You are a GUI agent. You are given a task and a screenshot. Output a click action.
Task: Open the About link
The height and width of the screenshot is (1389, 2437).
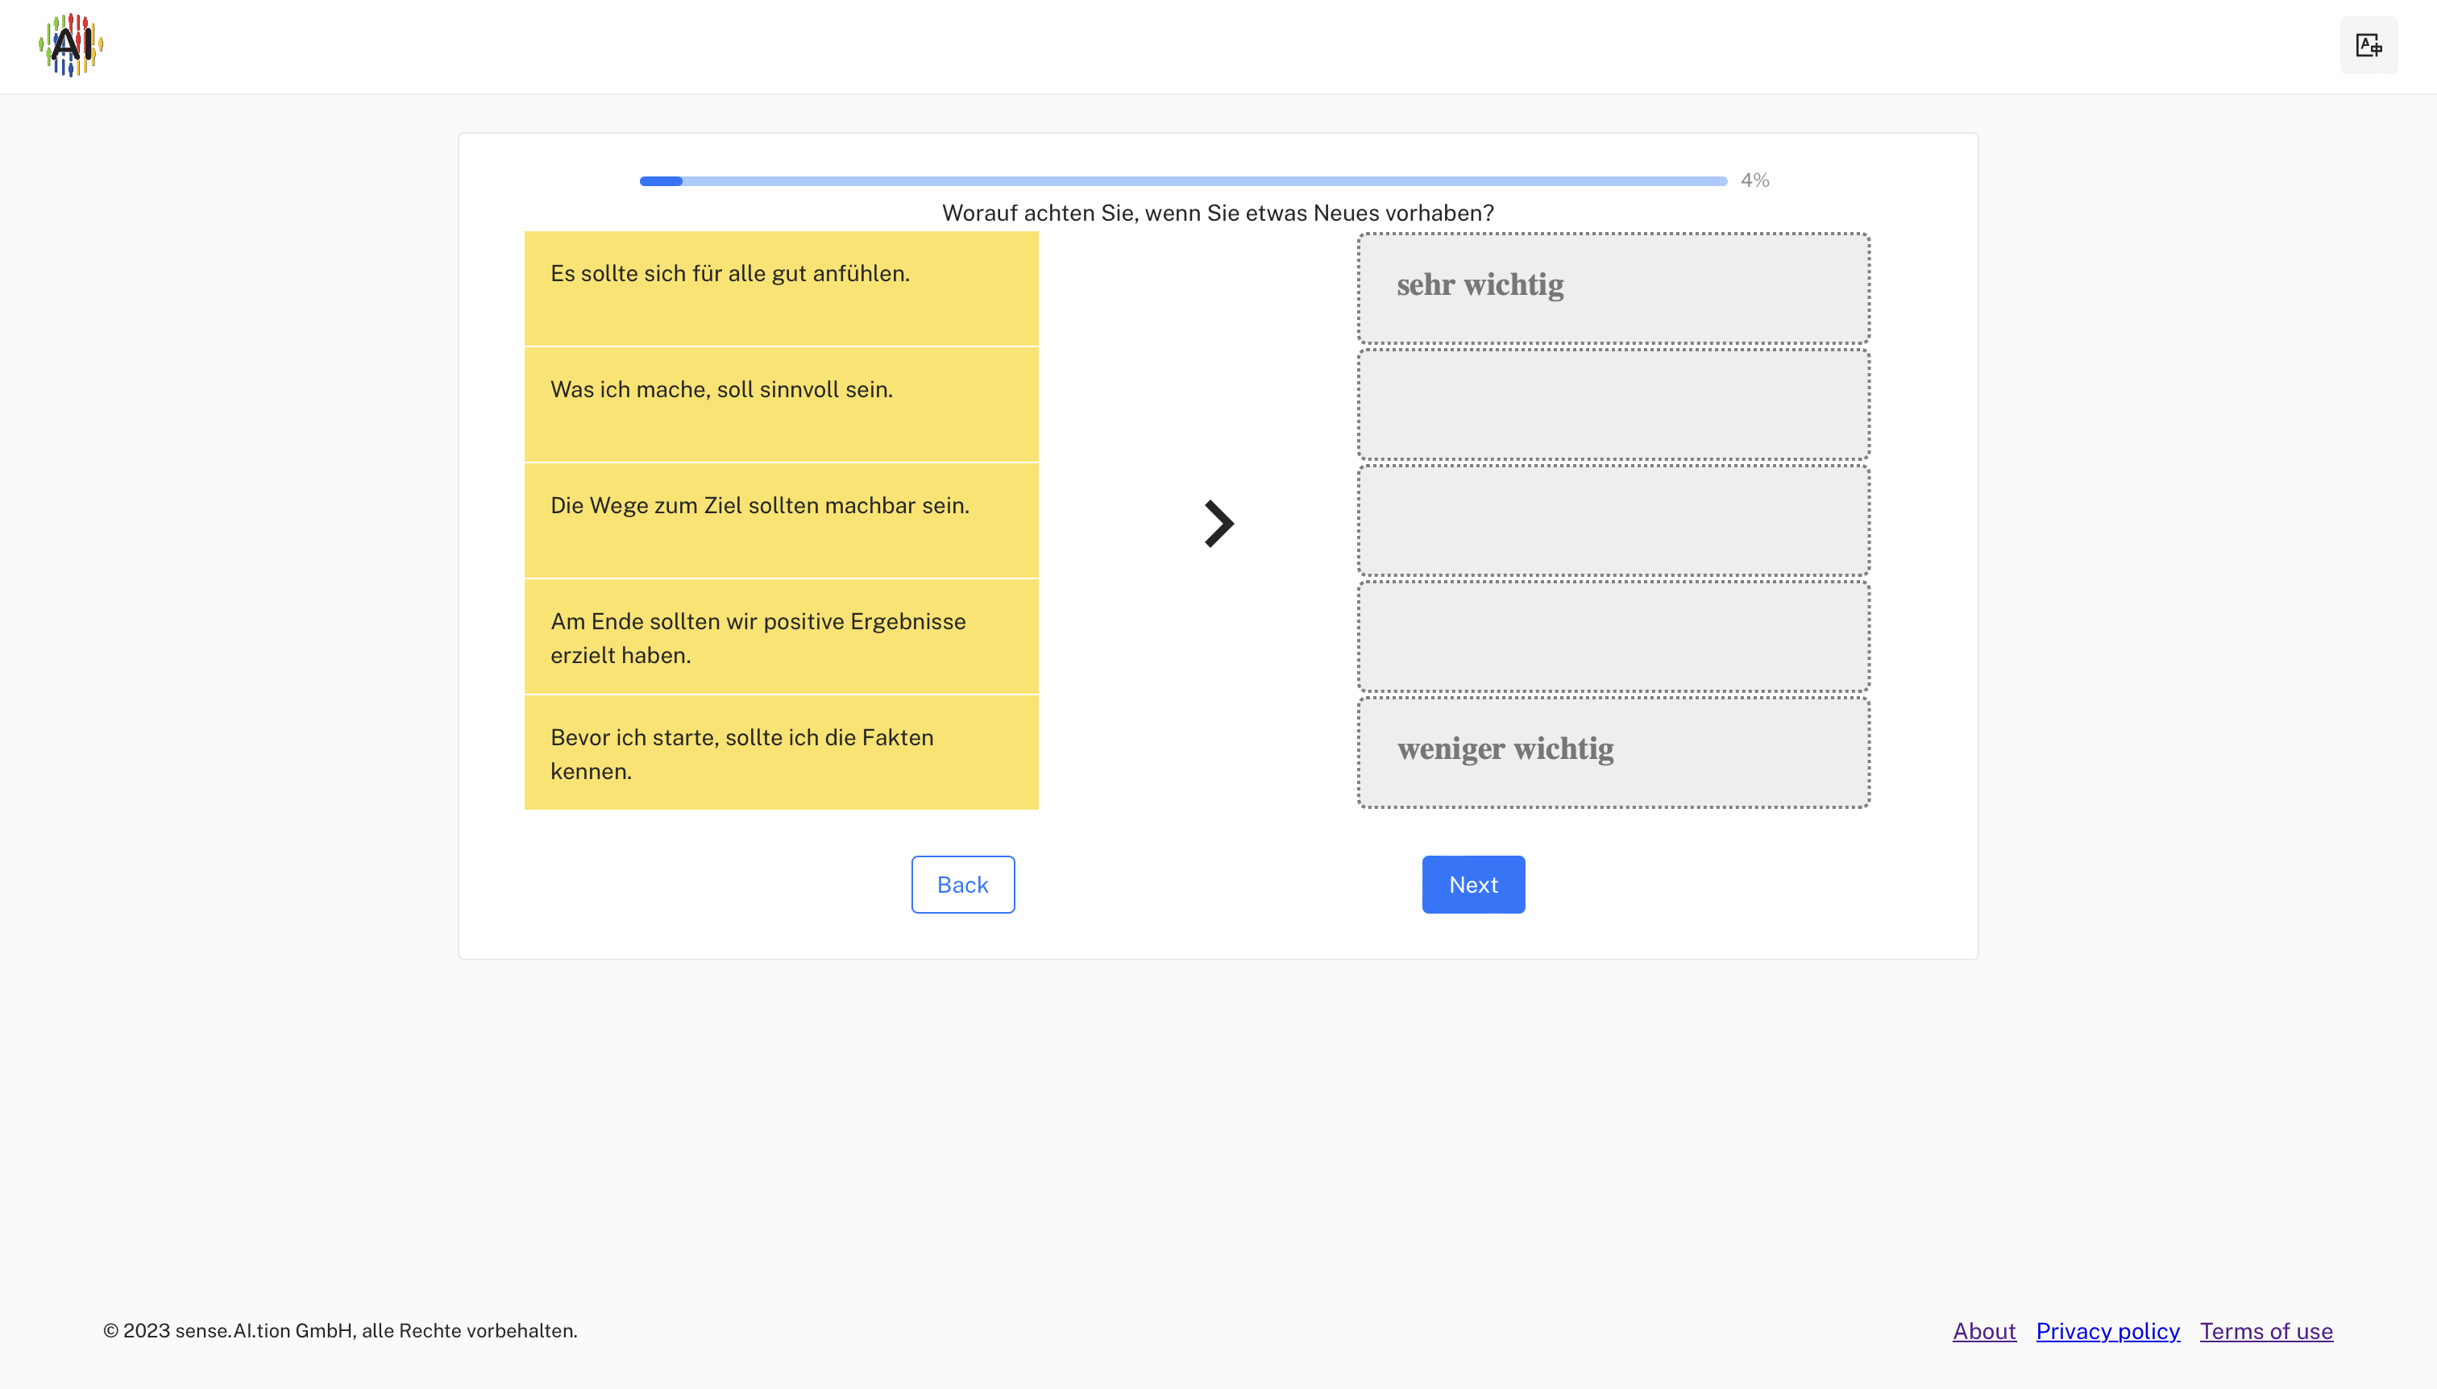(x=1984, y=1331)
